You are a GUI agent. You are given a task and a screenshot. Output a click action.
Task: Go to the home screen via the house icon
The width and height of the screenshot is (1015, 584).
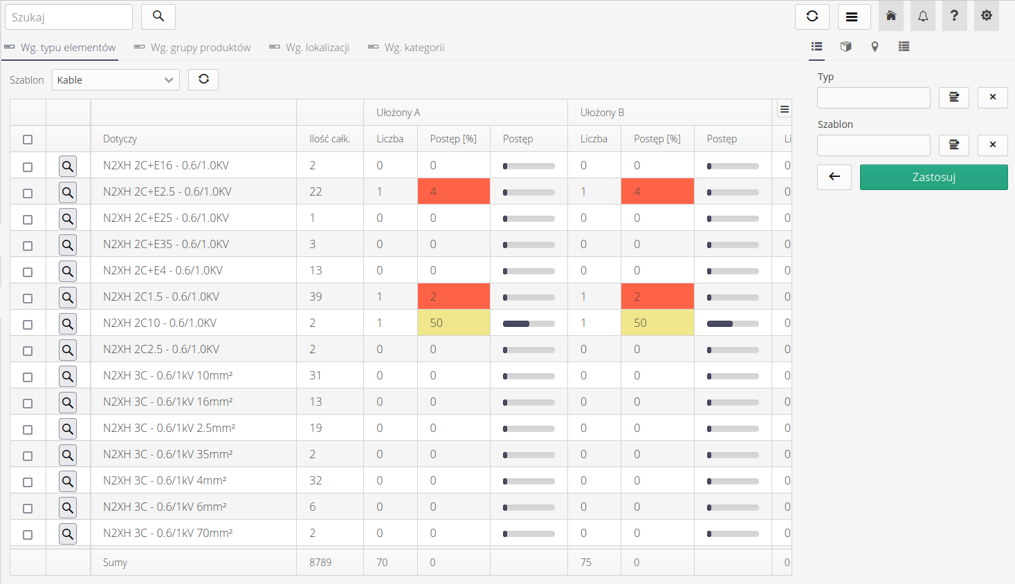click(x=890, y=16)
